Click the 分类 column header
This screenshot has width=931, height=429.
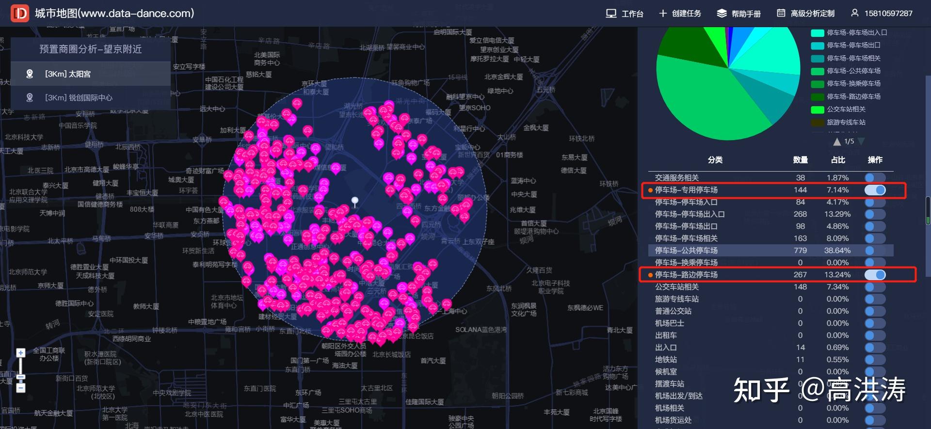pyautogui.click(x=715, y=160)
